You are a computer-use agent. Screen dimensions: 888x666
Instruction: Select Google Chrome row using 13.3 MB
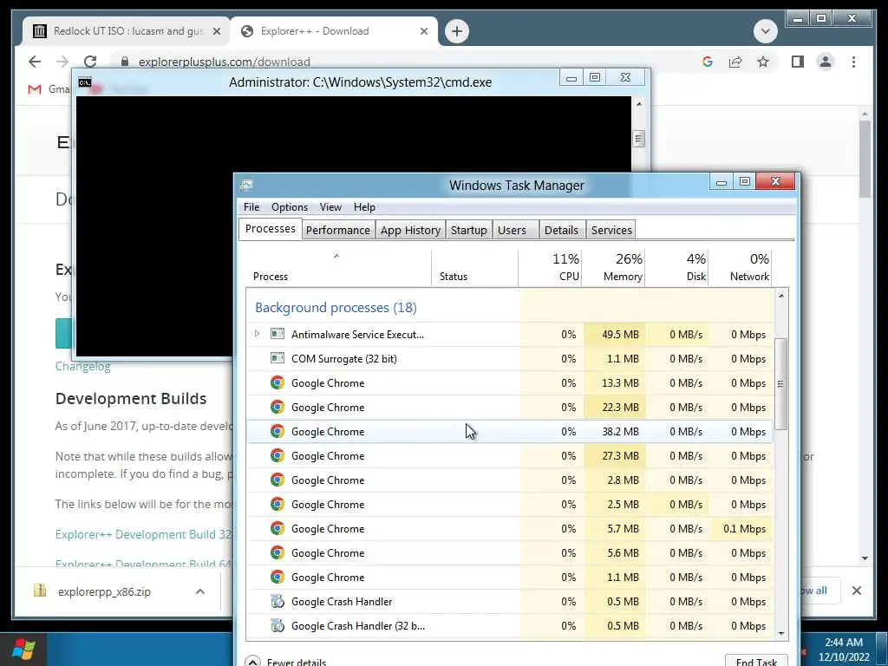510,382
